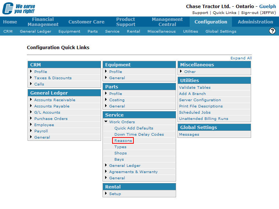Expand Parts Costing arrow
Image resolution: width=279 pixels, height=209 pixels.
pos(106,99)
